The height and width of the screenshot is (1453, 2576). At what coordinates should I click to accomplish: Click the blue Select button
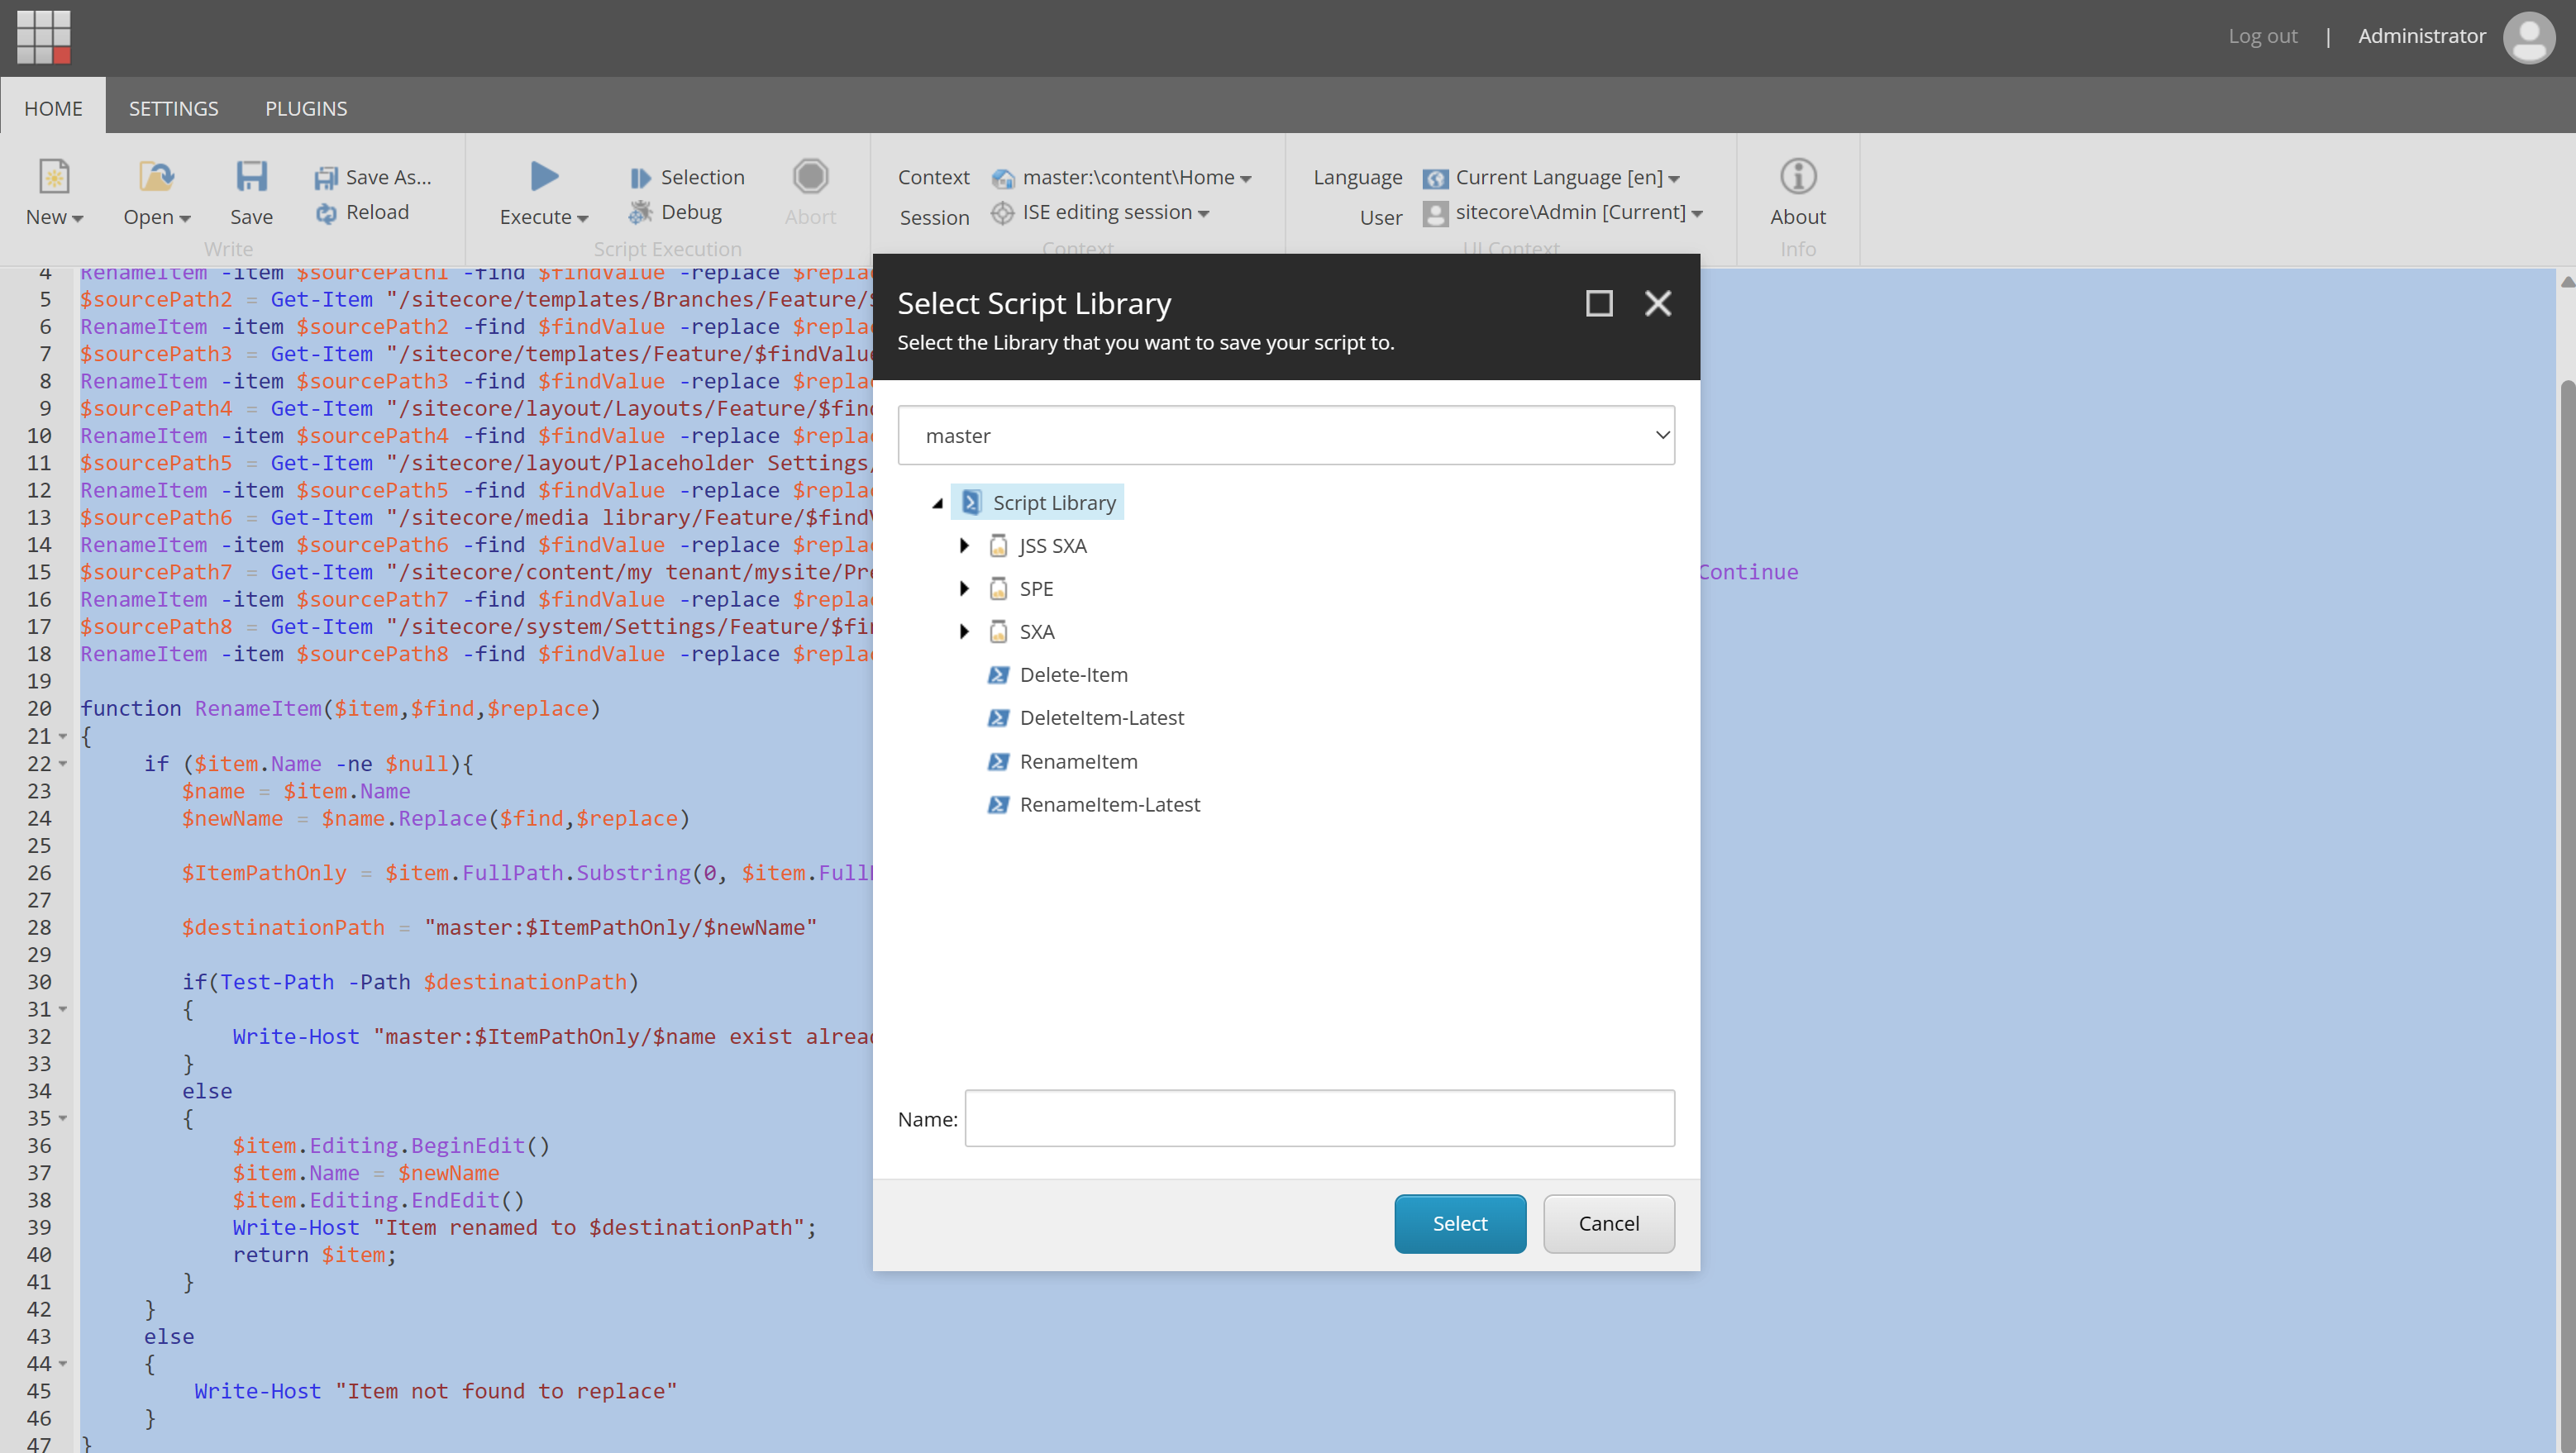click(1459, 1223)
